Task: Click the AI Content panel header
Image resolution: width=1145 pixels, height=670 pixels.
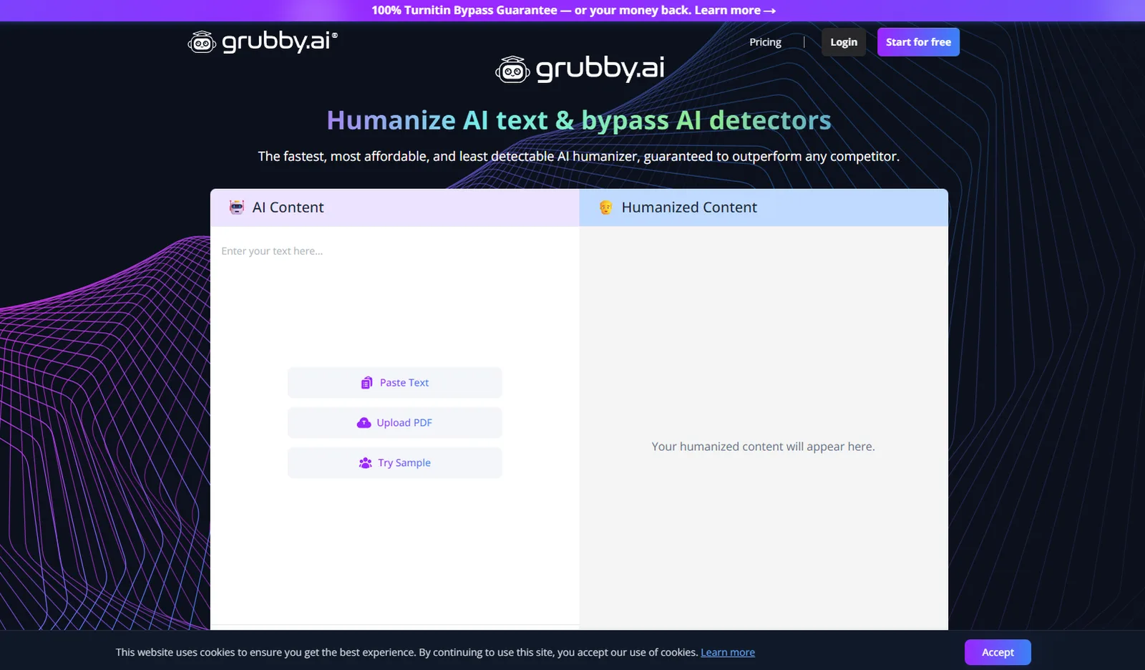Action: [394, 208]
